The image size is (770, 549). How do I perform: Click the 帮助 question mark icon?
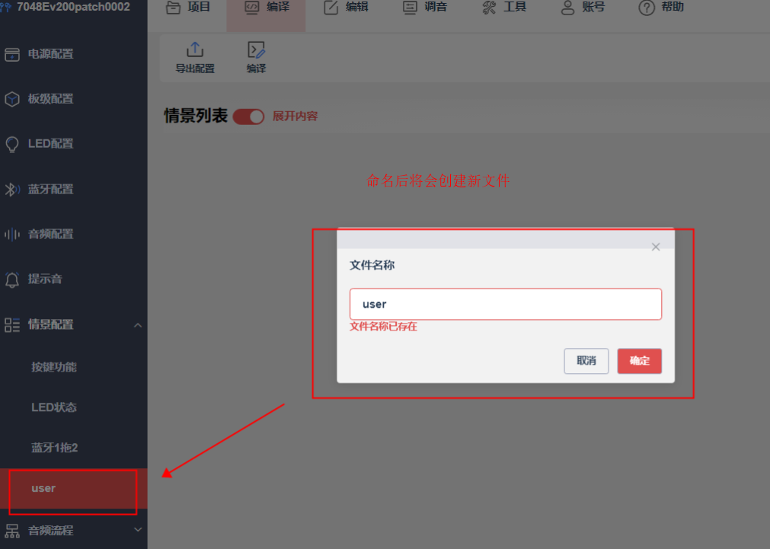point(647,8)
